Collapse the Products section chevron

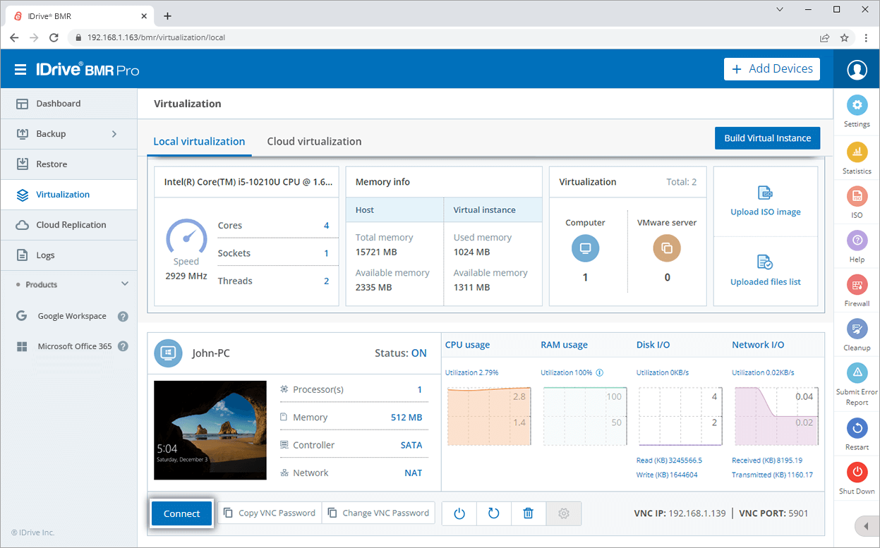point(125,284)
